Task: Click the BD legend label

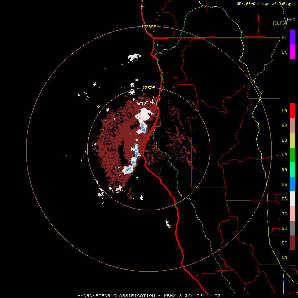Action: click(x=284, y=140)
